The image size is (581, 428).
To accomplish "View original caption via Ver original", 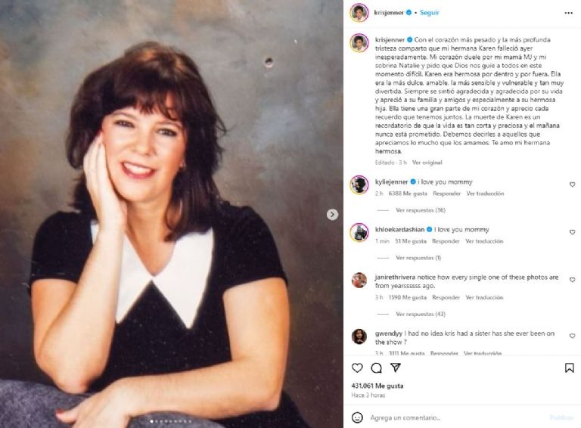I will coord(427,163).
